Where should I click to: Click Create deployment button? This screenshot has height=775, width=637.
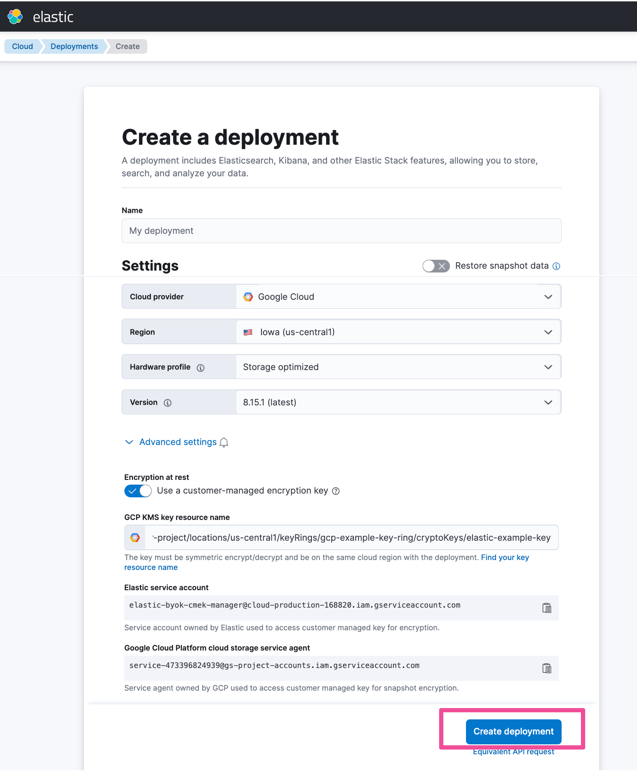[514, 732]
